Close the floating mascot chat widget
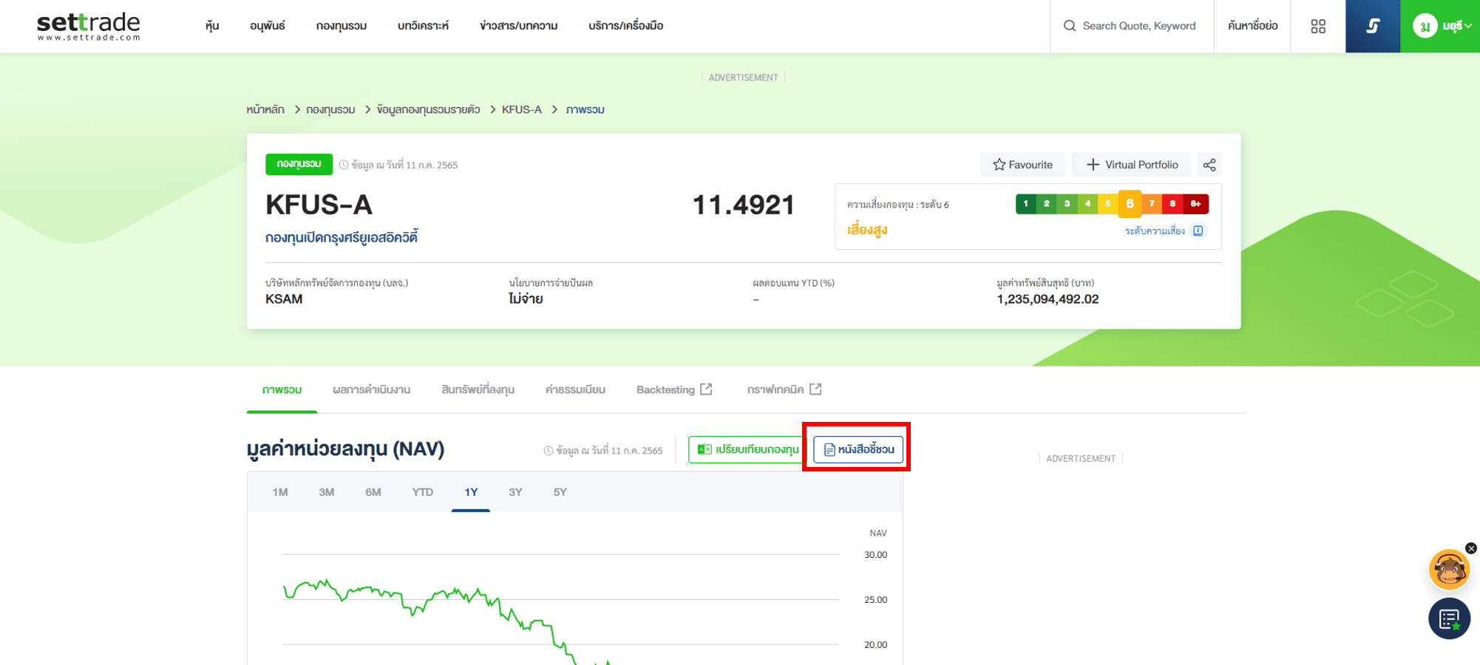 pyautogui.click(x=1470, y=548)
